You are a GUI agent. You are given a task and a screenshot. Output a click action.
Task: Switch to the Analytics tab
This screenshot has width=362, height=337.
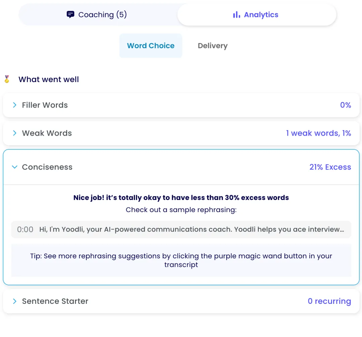pyautogui.click(x=256, y=14)
